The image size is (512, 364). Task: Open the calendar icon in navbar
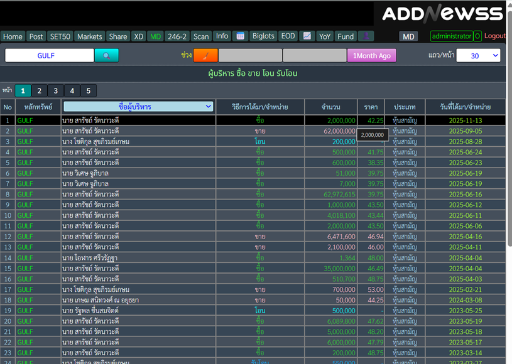(x=241, y=36)
